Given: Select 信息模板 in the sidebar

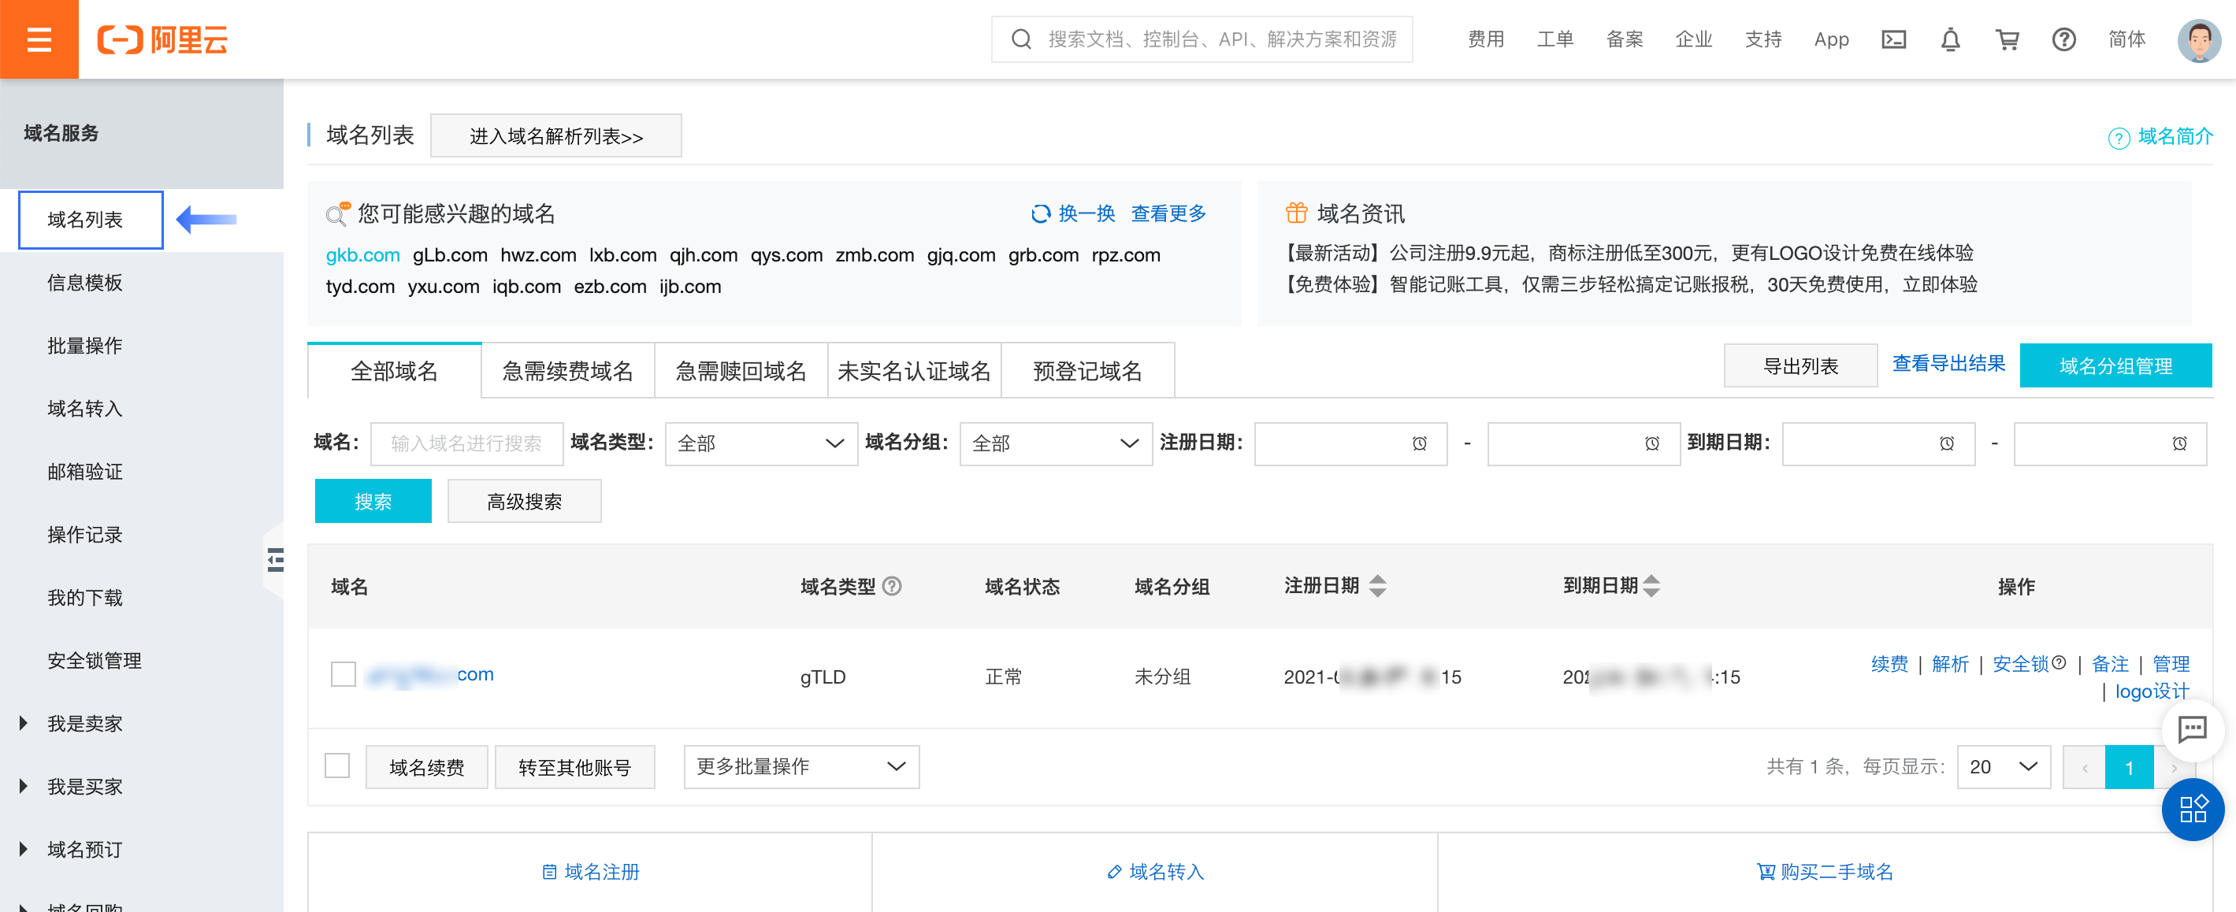Looking at the screenshot, I should pos(85,283).
